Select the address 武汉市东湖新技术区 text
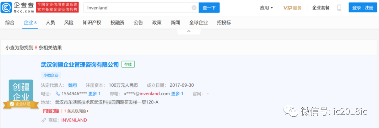Screen dimensions: 379x128 click(x=107, y=102)
